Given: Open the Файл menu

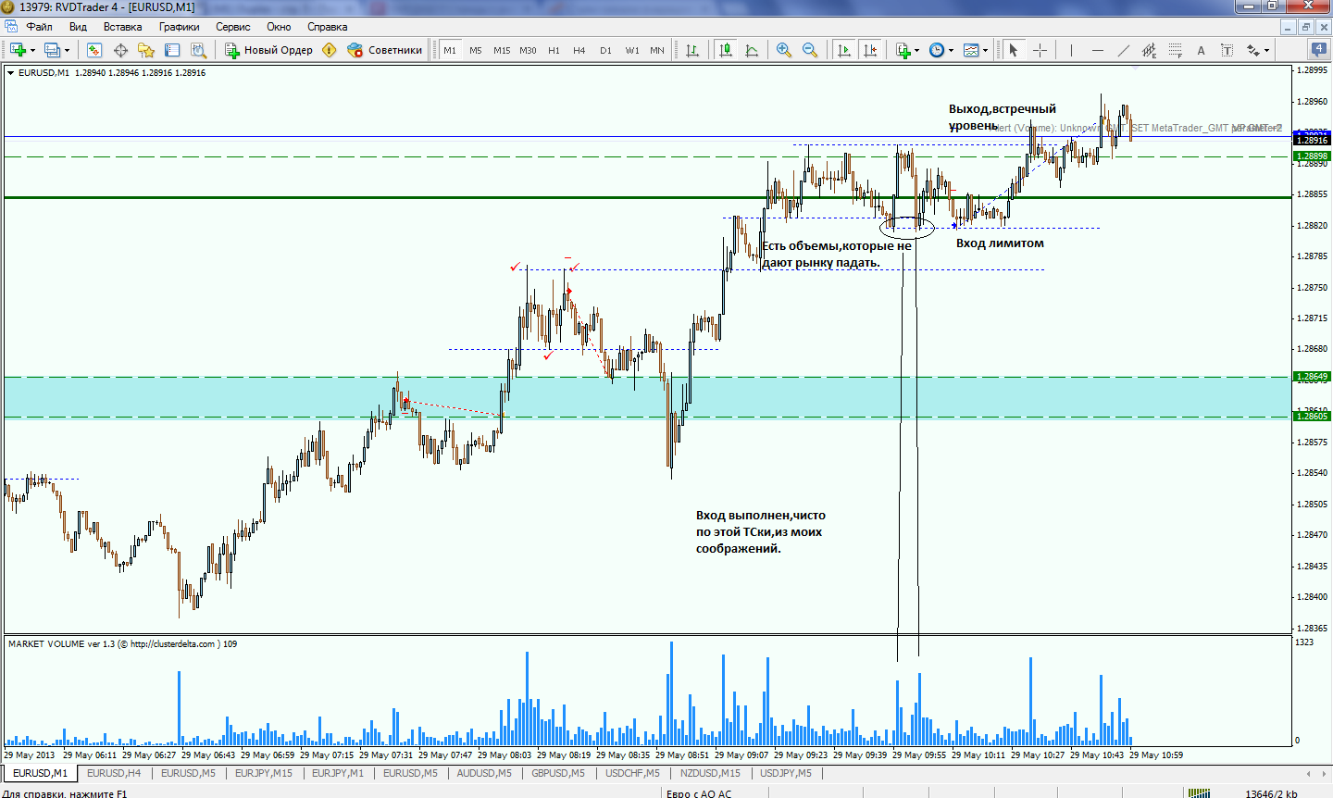Looking at the screenshot, I should coord(39,27).
